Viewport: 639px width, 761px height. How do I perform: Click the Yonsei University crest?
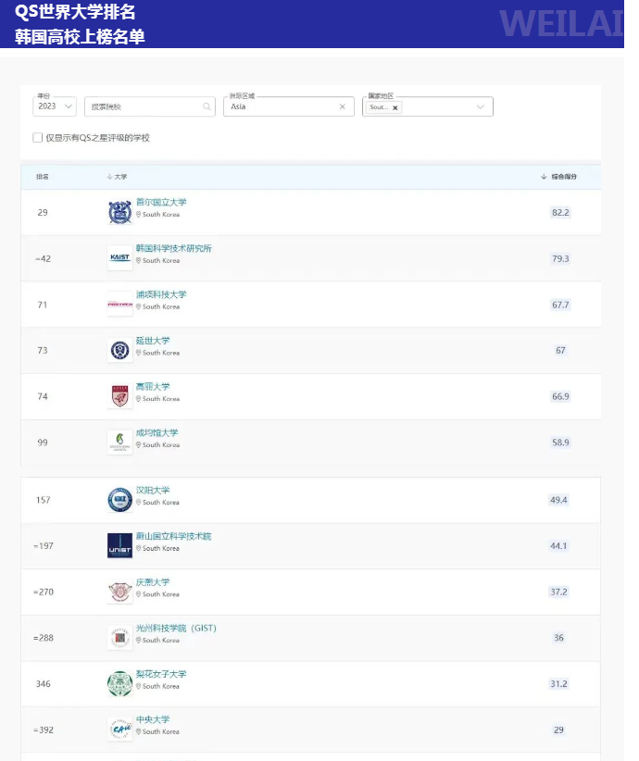(120, 350)
